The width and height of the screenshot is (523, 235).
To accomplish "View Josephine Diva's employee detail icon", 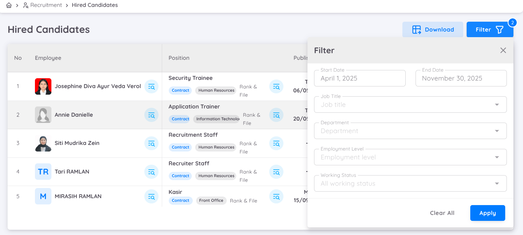I will 151,86.
